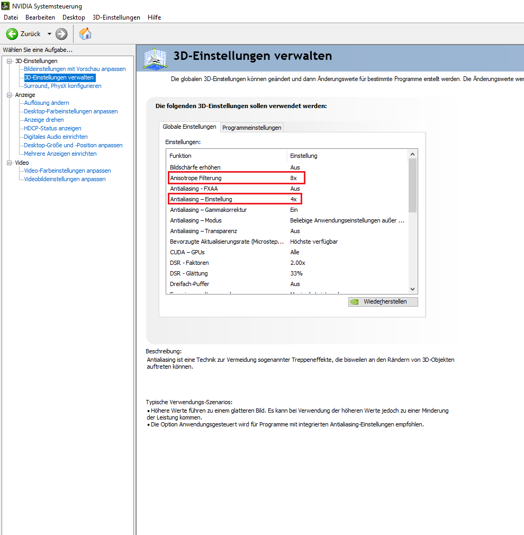Open the Datei menu
This screenshot has width=524, height=535.
(11, 17)
